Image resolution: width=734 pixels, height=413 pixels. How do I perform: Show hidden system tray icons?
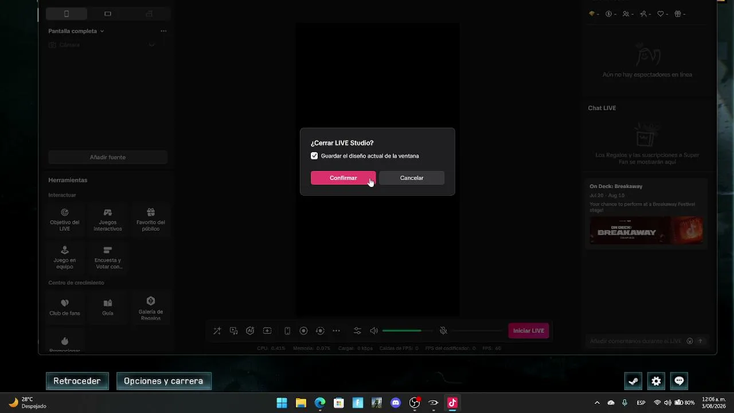(597, 403)
